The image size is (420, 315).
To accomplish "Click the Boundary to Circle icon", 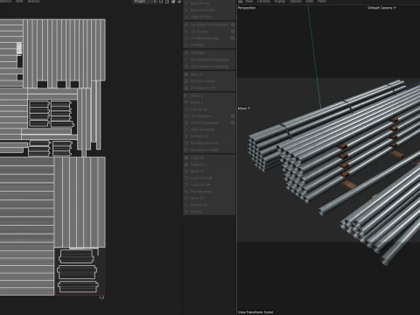I will 186,143.
